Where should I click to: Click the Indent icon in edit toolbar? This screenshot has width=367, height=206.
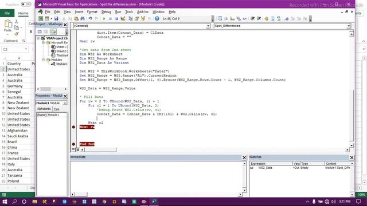pyautogui.click(x=252, y=18)
